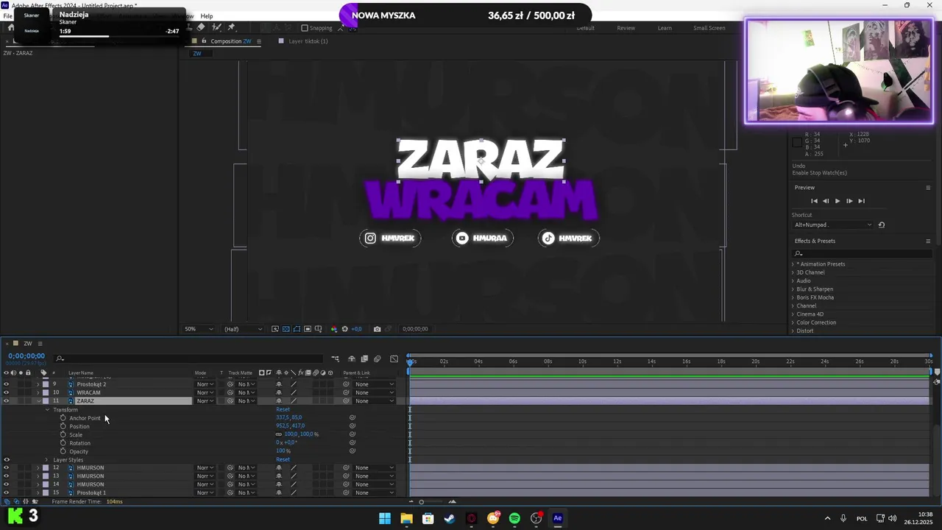The image size is (942, 530).
Task: Click the Rotation property stopwatch
Action: 63,443
